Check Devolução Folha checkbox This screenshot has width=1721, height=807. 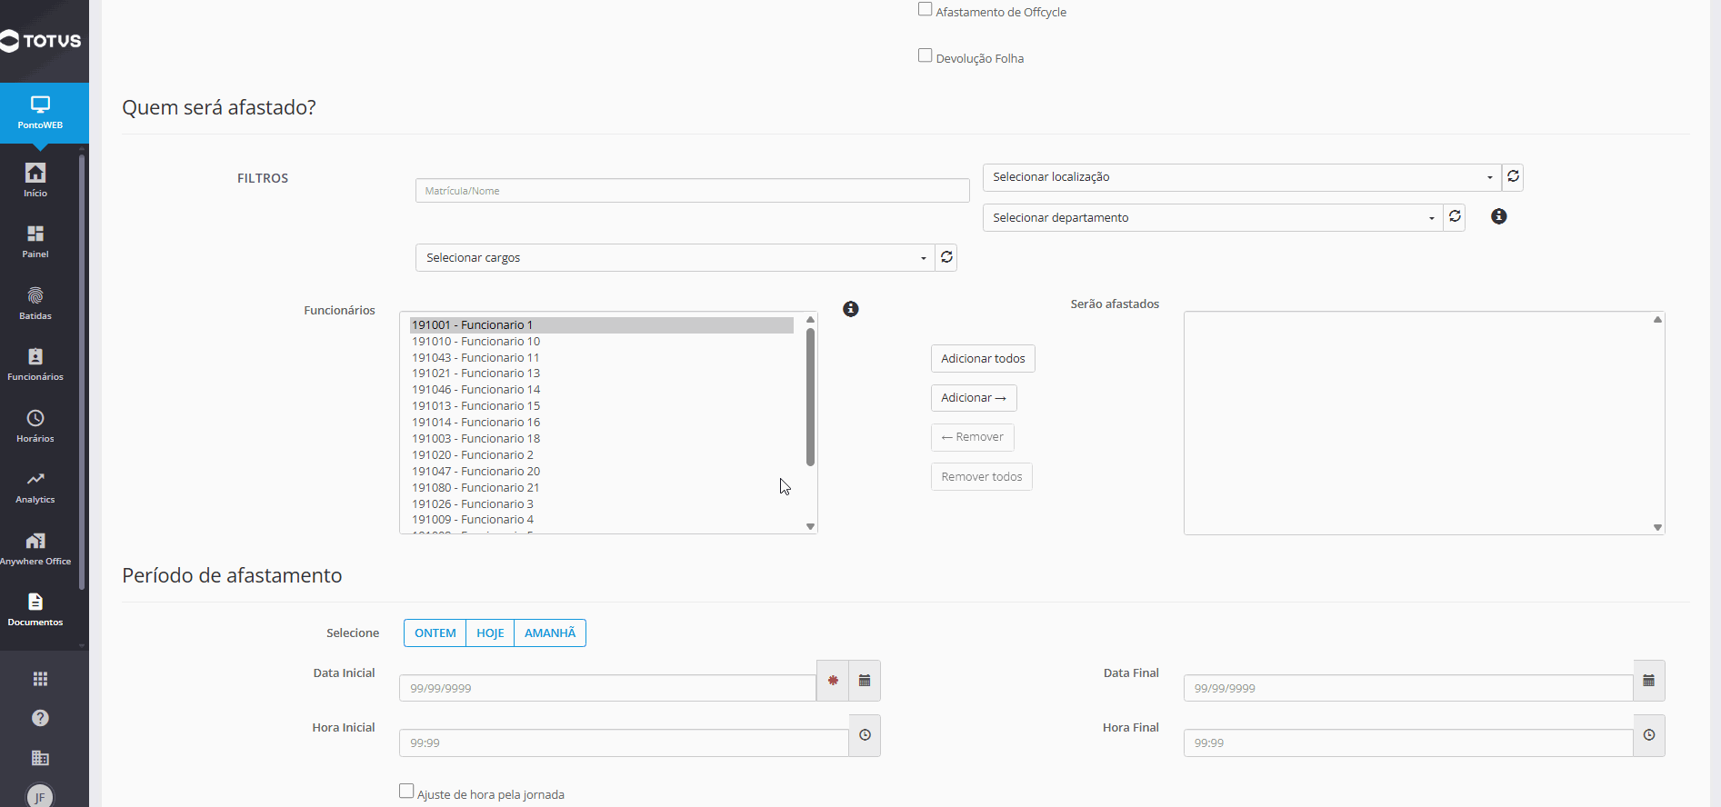coord(926,55)
